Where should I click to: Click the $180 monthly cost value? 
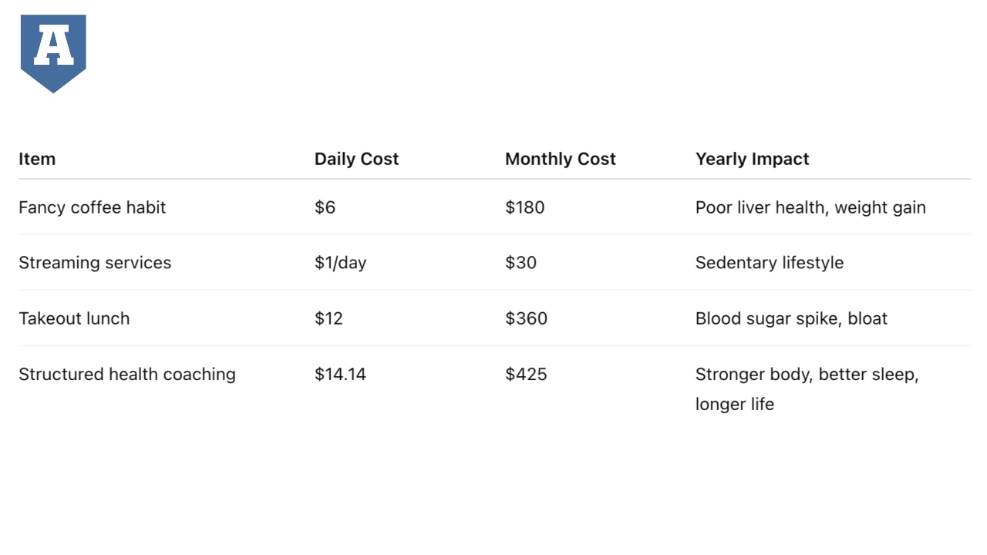pos(524,207)
